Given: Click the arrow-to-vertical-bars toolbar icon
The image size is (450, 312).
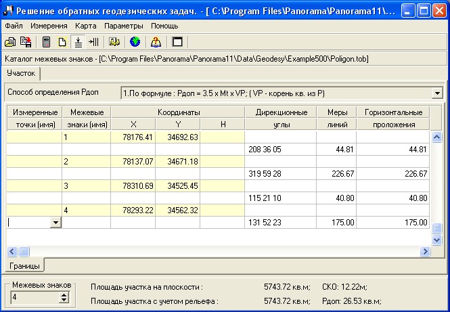Looking at the screenshot, I should (x=94, y=43).
